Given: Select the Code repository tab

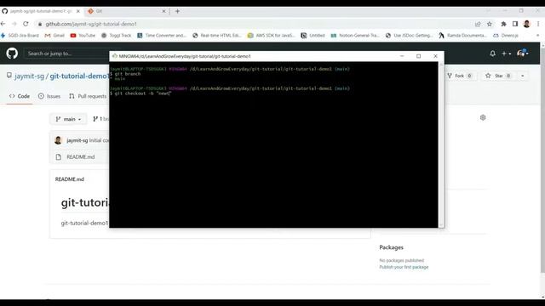Looking at the screenshot, I should point(20,96).
